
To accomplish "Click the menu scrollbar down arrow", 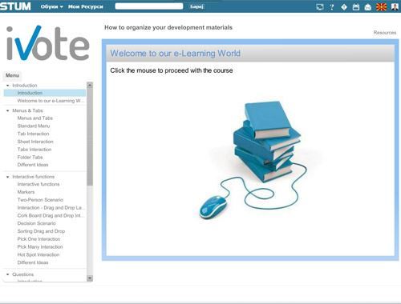I will (90, 278).
